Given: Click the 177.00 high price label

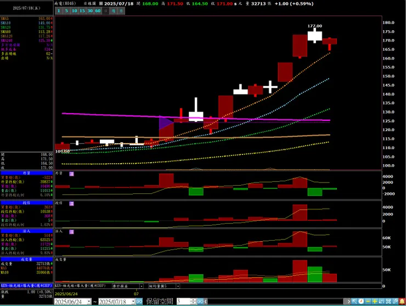Looking at the screenshot, I should (315, 26).
